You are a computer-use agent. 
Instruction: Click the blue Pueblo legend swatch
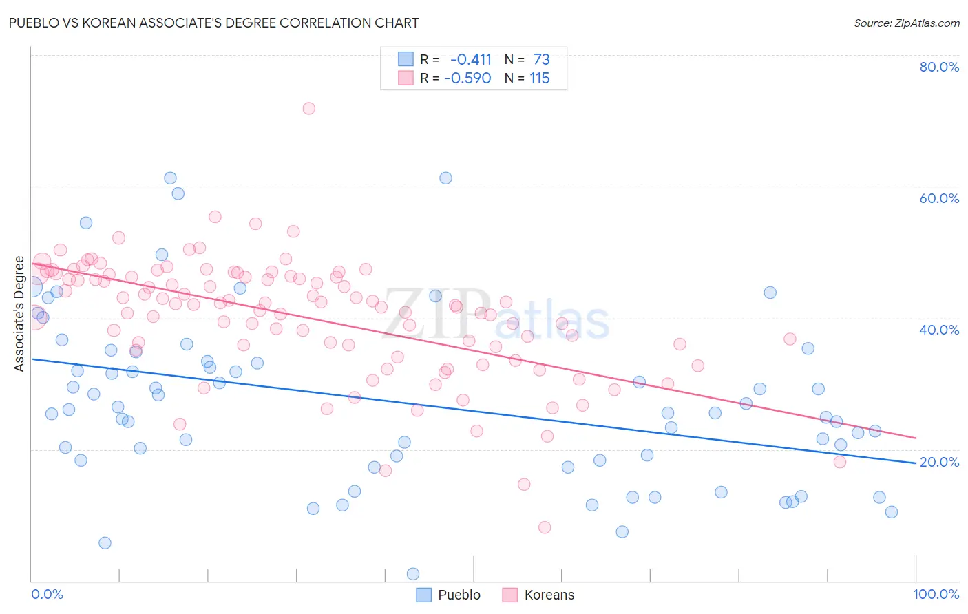[424, 595]
